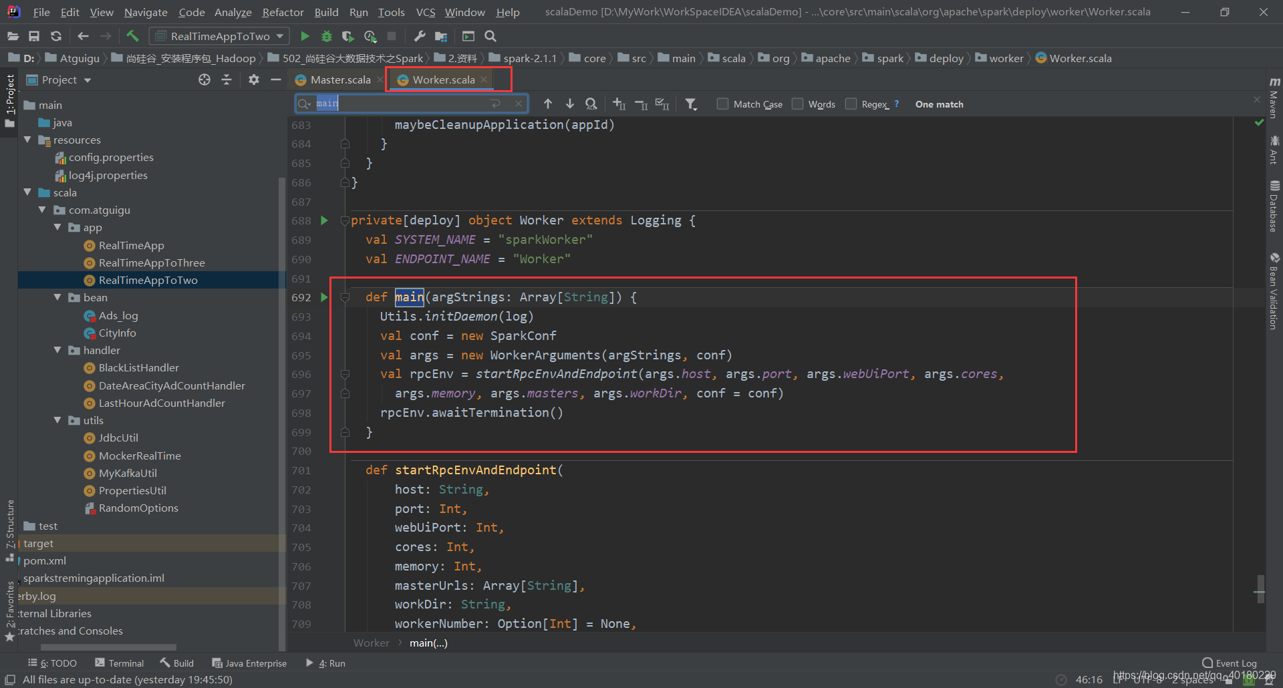Open search filter funnel icon
Viewport: 1283px width, 688px height.
pyautogui.click(x=692, y=104)
